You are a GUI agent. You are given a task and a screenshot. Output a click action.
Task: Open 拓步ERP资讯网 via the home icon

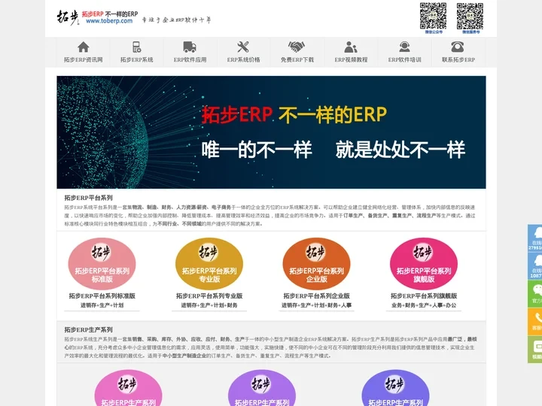[x=84, y=47]
